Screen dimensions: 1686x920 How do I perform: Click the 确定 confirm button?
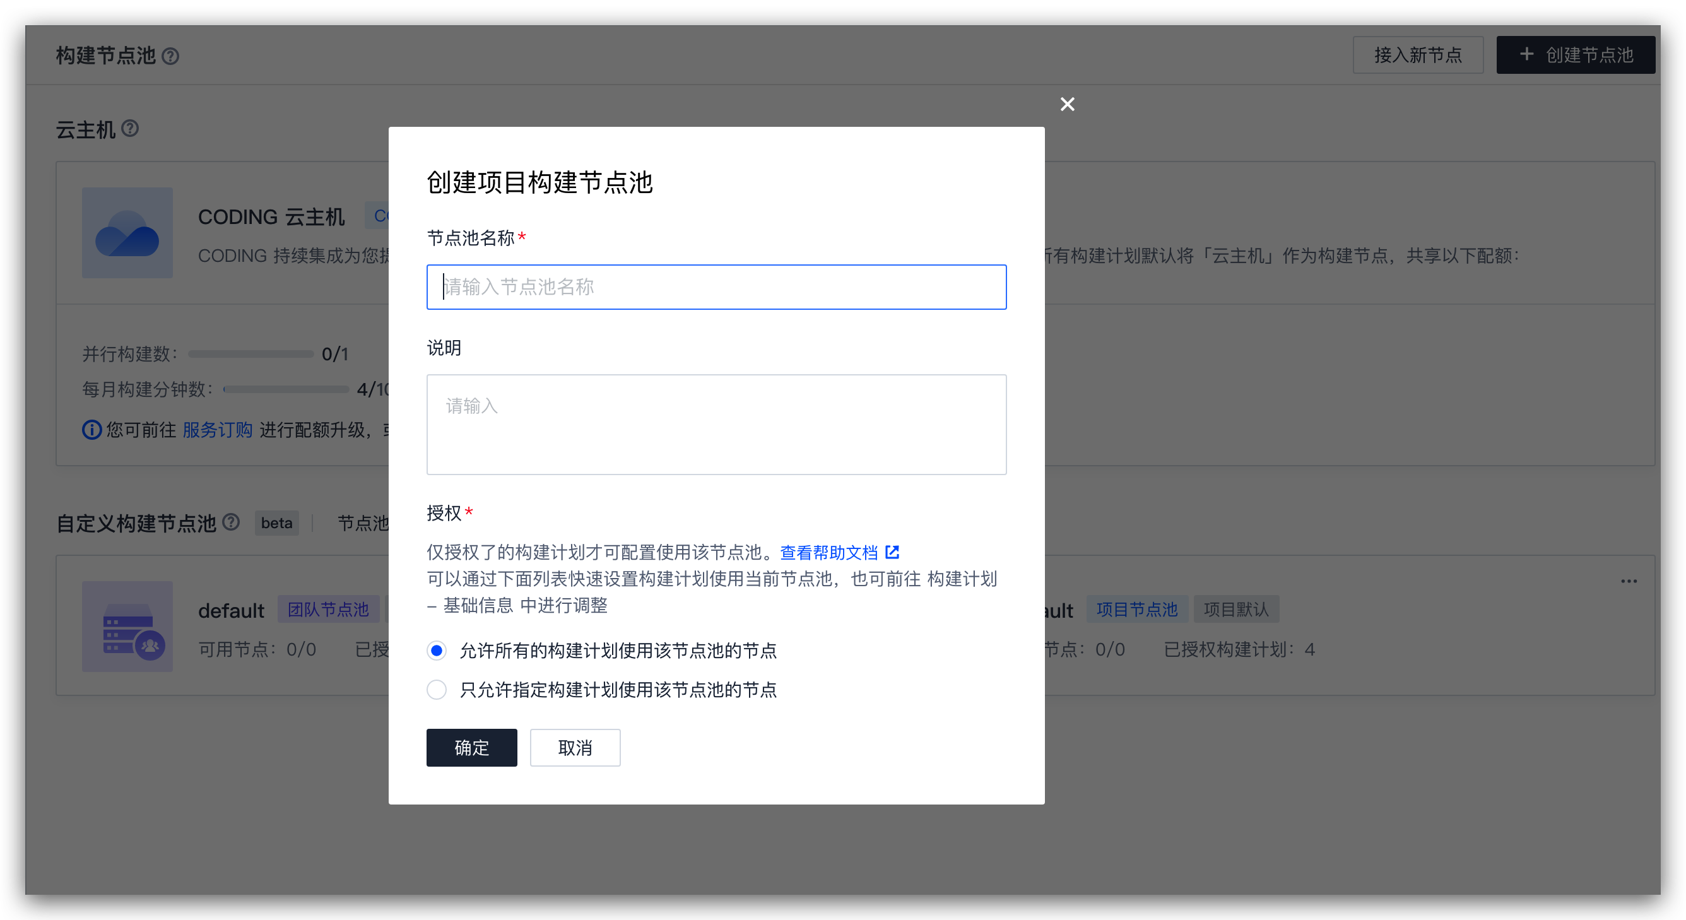click(472, 747)
